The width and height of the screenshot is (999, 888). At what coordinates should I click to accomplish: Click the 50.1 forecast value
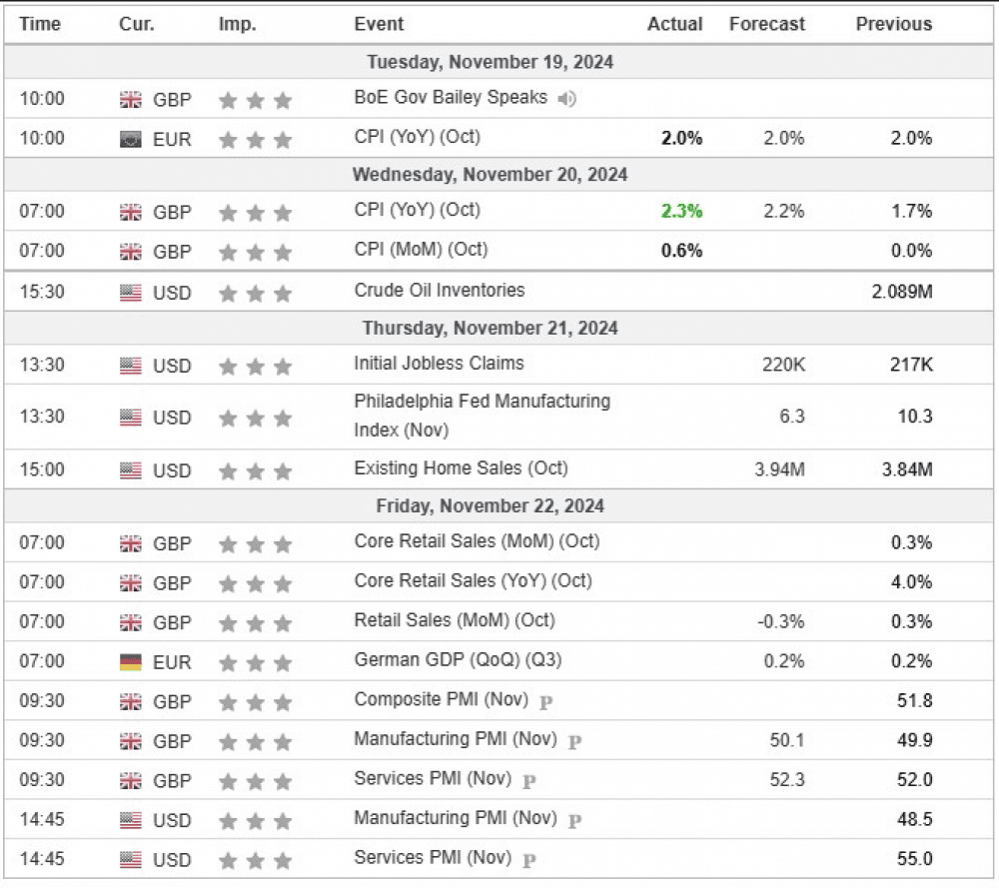point(787,740)
